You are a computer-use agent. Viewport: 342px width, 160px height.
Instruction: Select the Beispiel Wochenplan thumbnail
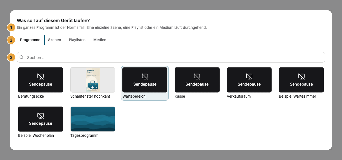pos(41,119)
